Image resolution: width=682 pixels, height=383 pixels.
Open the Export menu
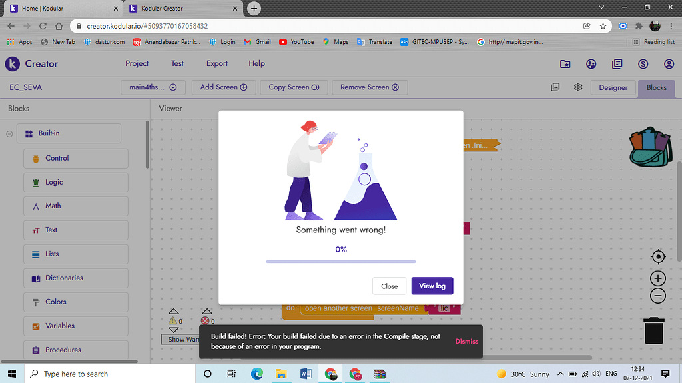(x=217, y=63)
